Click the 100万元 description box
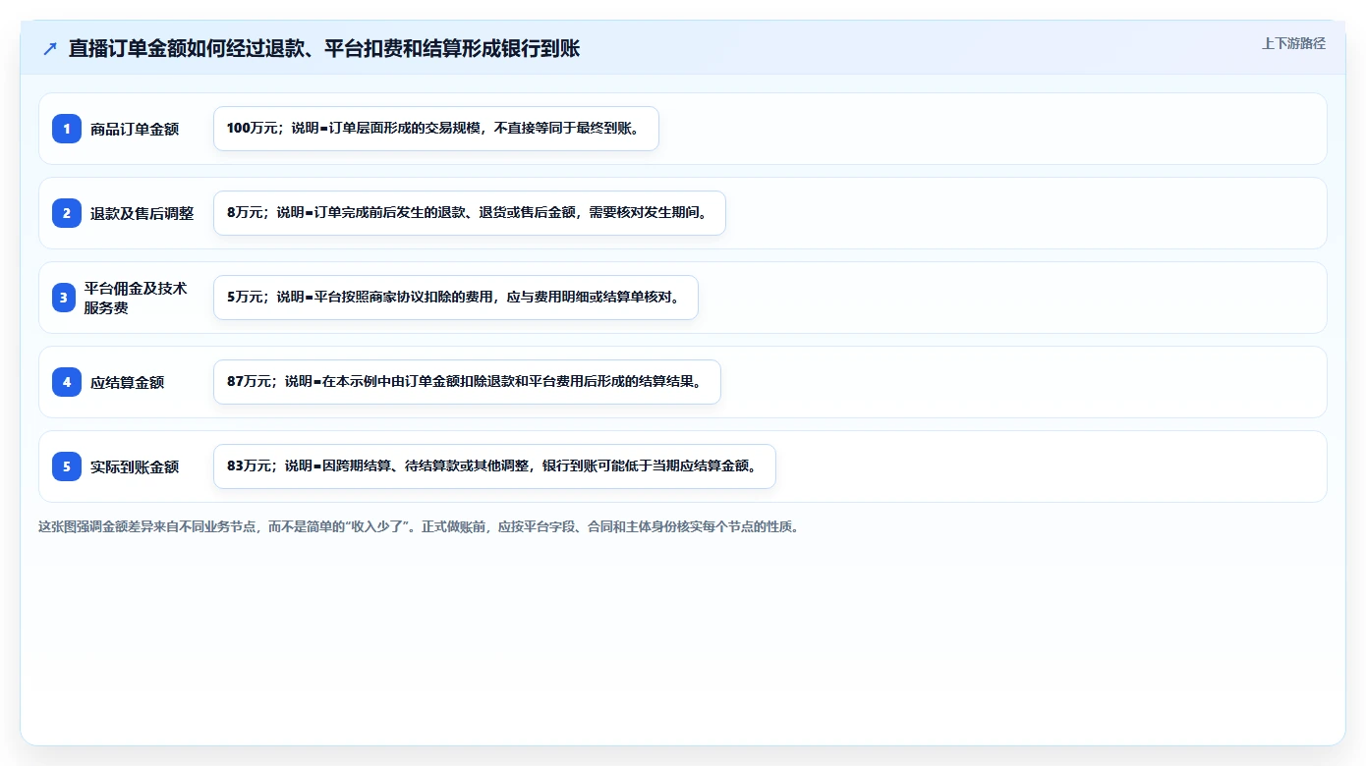 coord(436,129)
